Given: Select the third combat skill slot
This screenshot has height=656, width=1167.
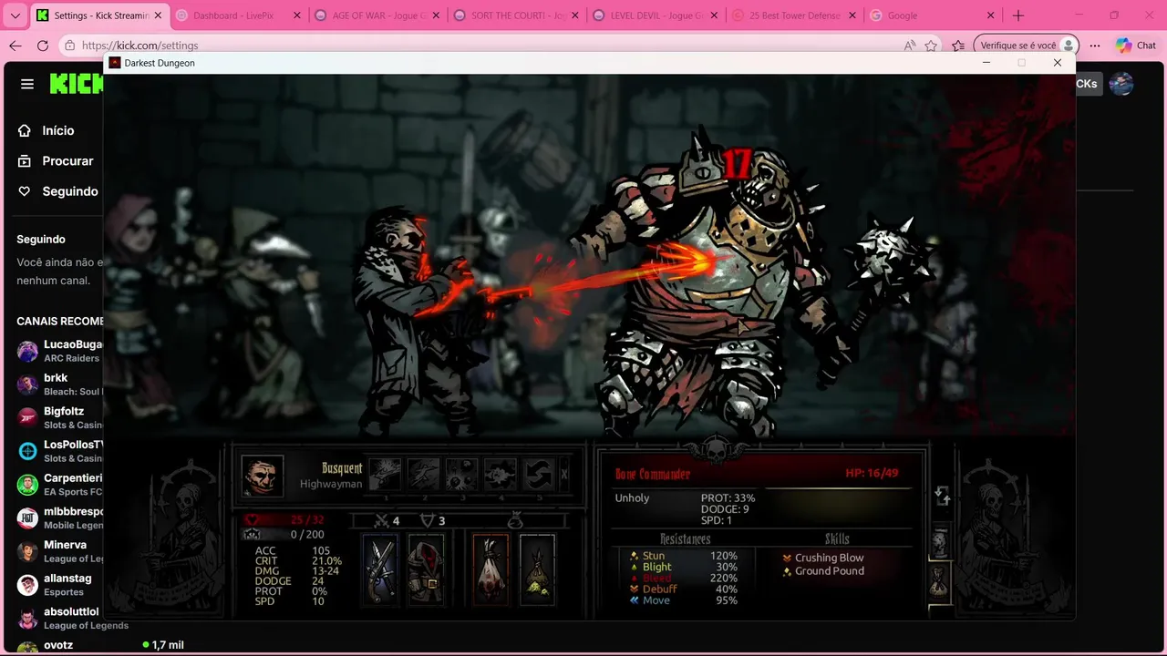Looking at the screenshot, I should [462, 474].
